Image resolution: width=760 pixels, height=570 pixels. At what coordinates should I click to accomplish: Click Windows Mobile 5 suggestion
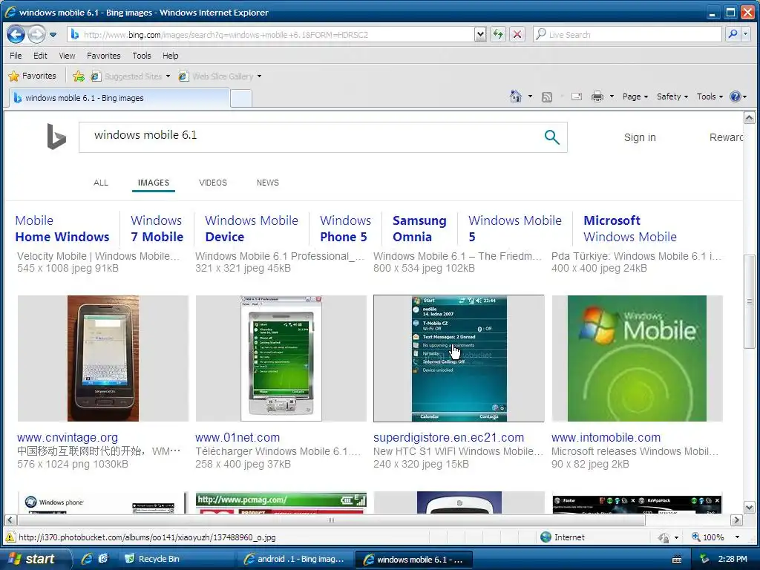click(x=515, y=229)
